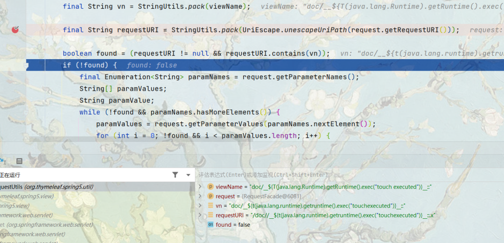Click the parameter icon beside request

click(210, 196)
